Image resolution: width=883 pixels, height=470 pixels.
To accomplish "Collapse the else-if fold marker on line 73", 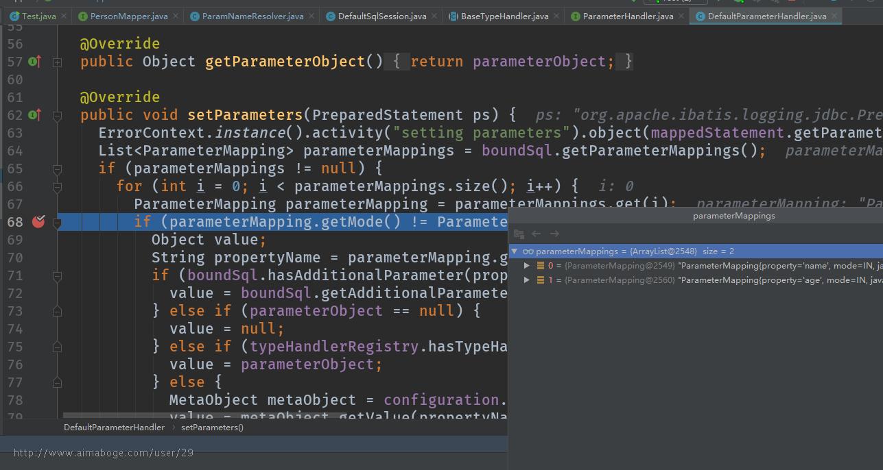I will pos(58,311).
